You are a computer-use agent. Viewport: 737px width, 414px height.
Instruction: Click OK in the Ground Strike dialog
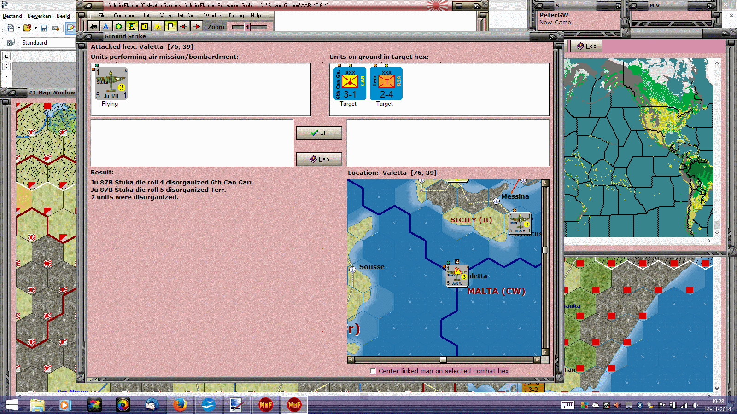[x=319, y=133]
